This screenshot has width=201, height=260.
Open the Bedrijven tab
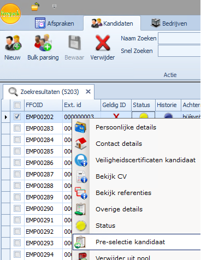tap(169, 23)
